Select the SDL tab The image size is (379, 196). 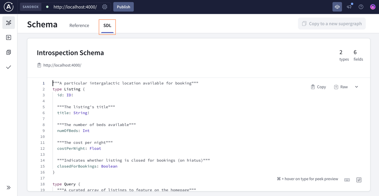pos(107,26)
